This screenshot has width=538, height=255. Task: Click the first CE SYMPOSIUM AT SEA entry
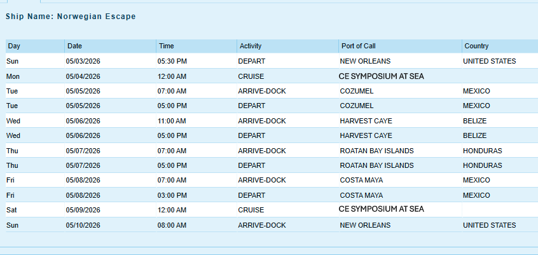(381, 76)
